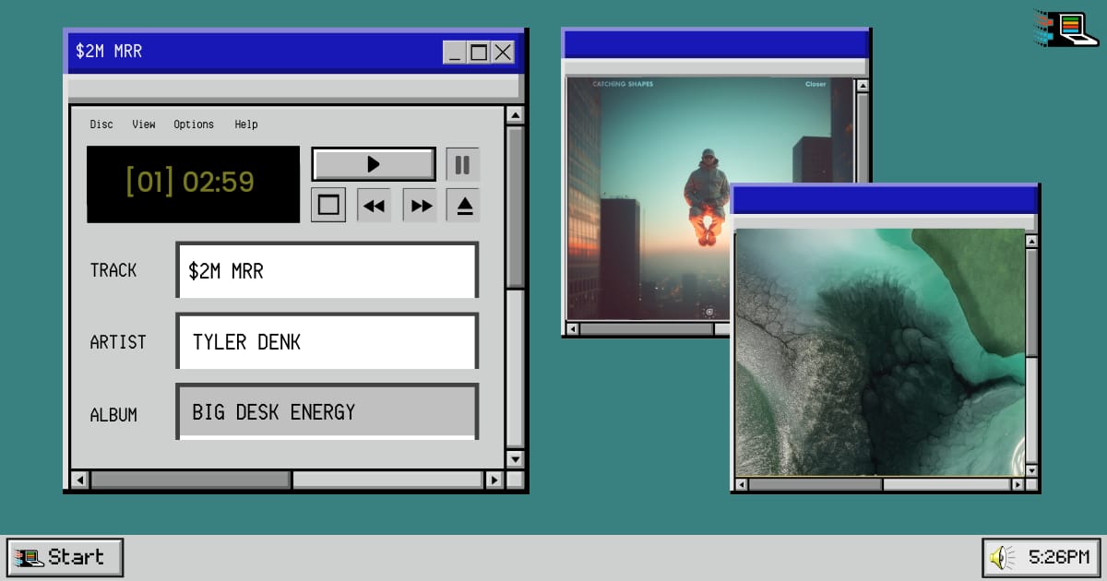Maximize the $2M MRR window
The height and width of the screenshot is (581, 1107).
(478, 52)
